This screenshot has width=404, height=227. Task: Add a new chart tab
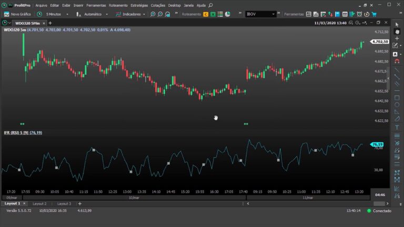(50, 23)
